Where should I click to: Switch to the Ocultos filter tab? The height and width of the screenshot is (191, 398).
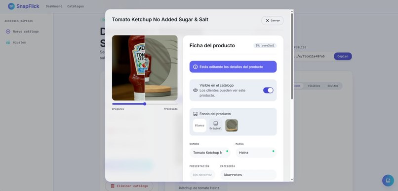tap(333, 86)
